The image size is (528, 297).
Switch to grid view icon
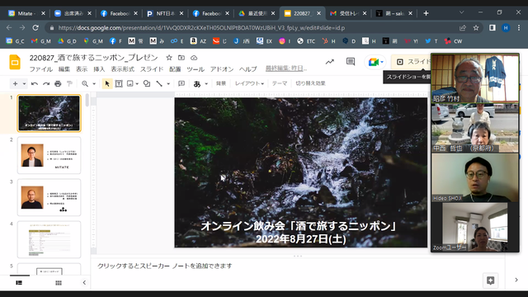[x=59, y=283]
